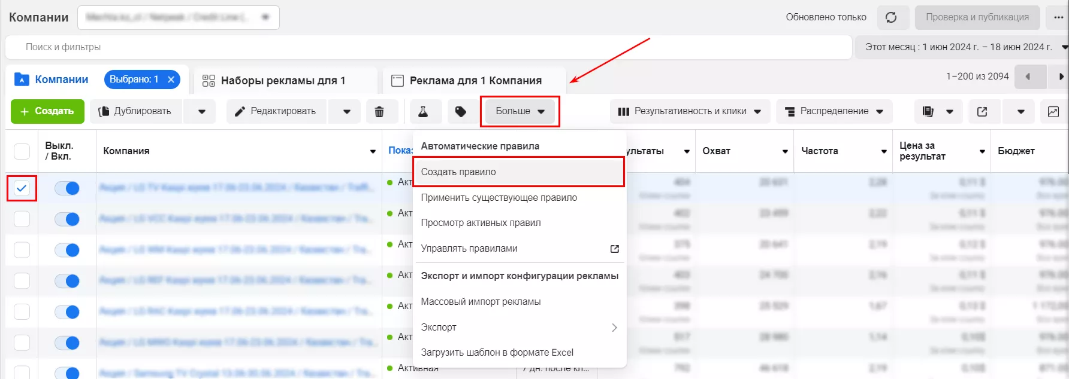Viewport: 1069px width, 379px height.
Task: Click the Редактировать button
Action: 276,111
